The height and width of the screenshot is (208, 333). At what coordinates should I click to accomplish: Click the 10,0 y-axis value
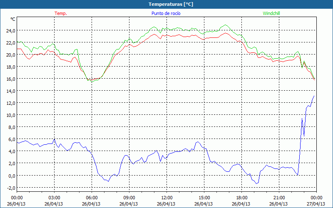pyautogui.click(x=10, y=115)
